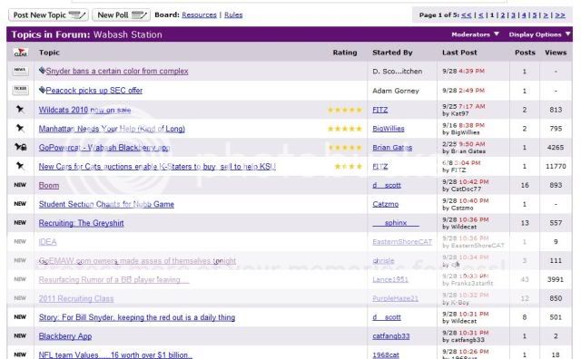This screenshot has width=581, height=359.
Task: Click the Clear flags icon in header
Action: pyautogui.click(x=20, y=53)
